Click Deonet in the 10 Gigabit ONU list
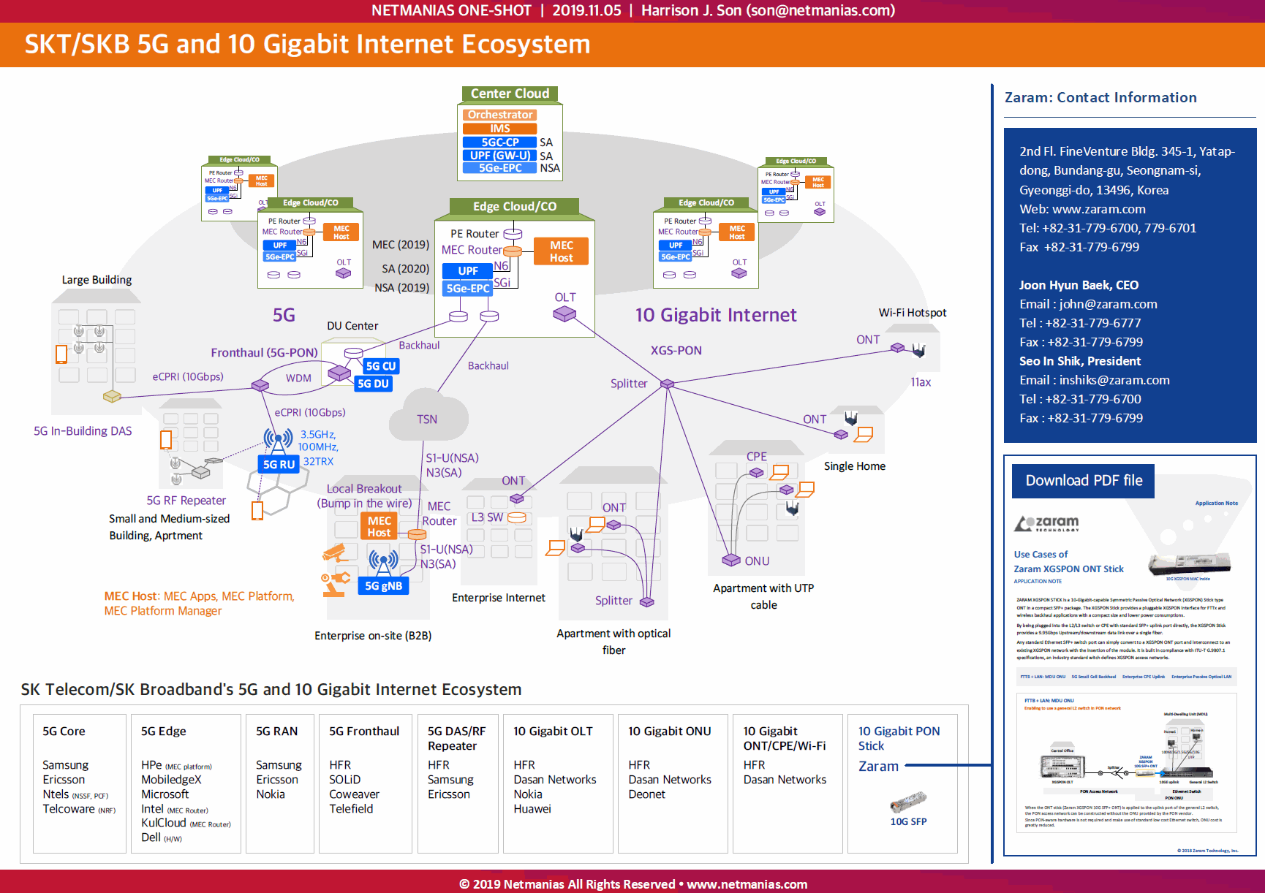The height and width of the screenshot is (893, 1265). tap(647, 794)
